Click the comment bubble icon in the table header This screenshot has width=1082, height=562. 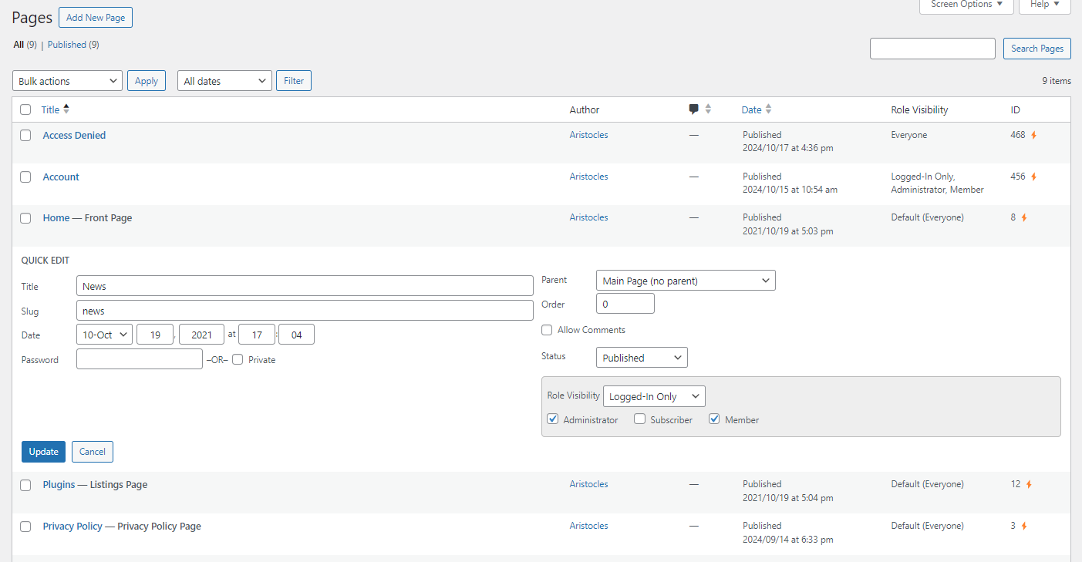pyautogui.click(x=694, y=109)
